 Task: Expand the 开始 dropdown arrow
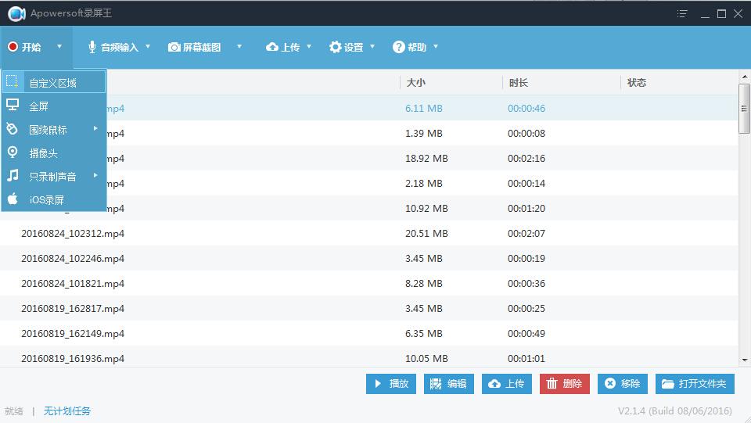point(59,46)
